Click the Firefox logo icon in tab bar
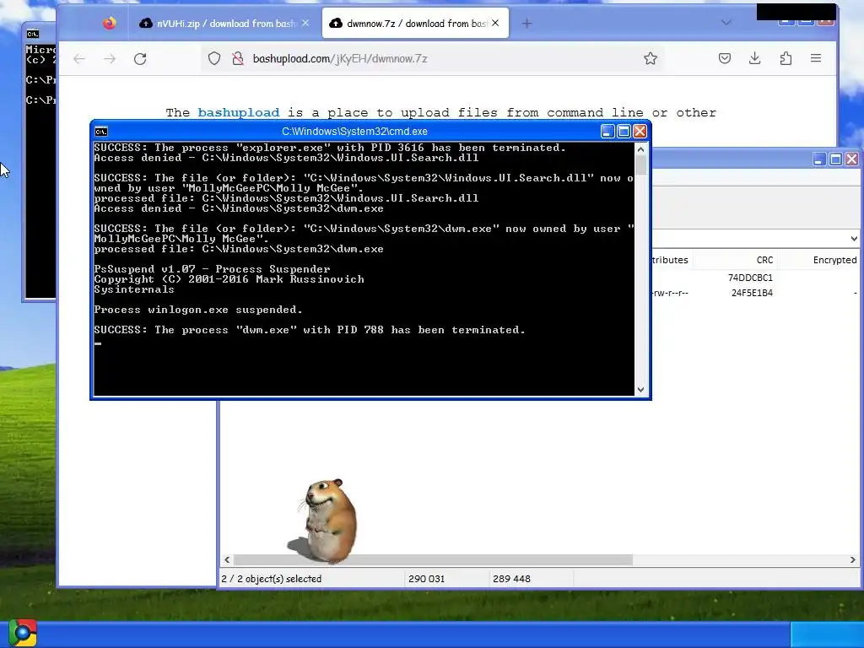The image size is (864, 648). point(110,23)
